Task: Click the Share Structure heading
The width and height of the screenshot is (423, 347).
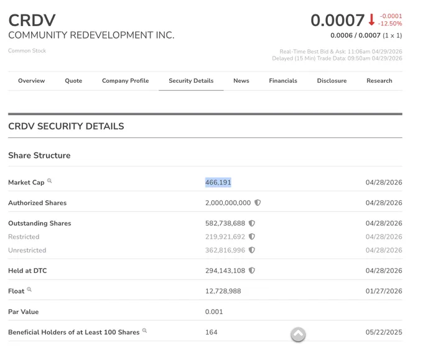Action: (x=39, y=155)
